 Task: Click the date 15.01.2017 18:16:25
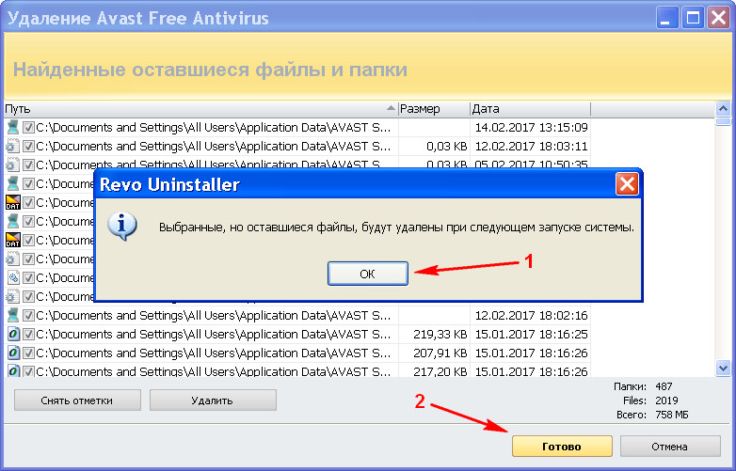tap(531, 334)
